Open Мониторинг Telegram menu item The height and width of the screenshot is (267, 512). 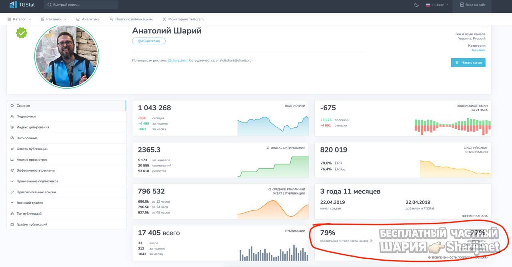[x=183, y=19]
